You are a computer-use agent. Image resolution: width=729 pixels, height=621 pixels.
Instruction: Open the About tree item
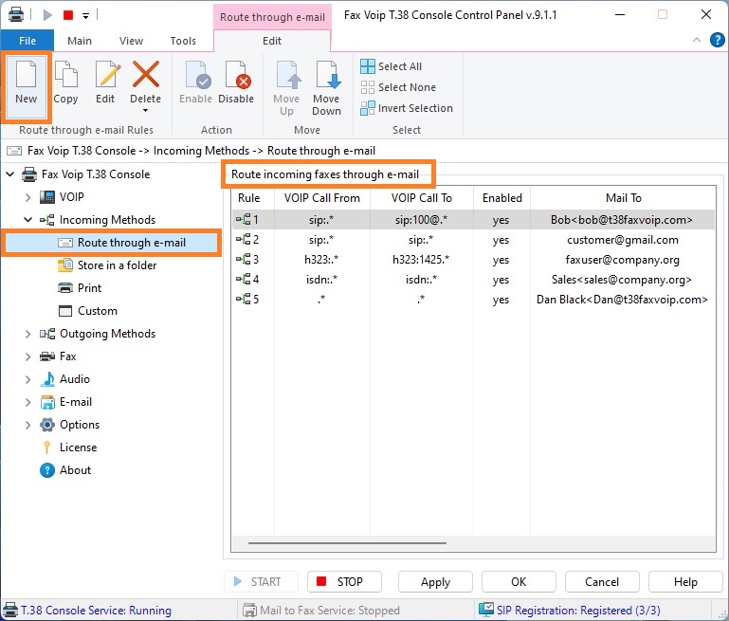pos(65,470)
